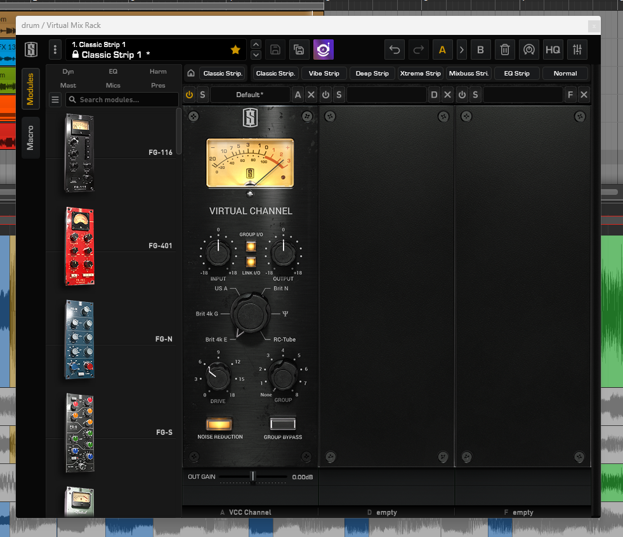623x537 pixels.
Task: Toggle the Noise Reduction switch
Action: (x=220, y=423)
